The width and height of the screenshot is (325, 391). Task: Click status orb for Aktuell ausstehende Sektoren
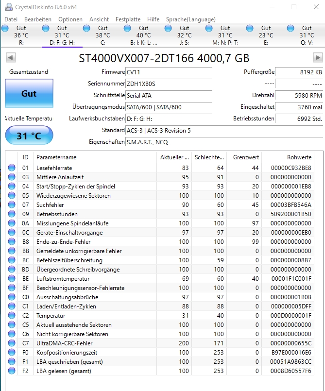point(12,324)
